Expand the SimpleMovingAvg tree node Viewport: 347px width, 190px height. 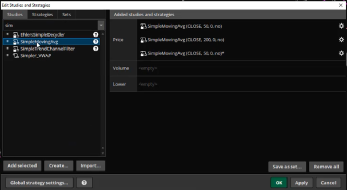[x=7, y=42]
